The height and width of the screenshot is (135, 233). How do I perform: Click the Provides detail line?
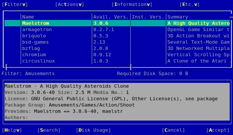[64, 111]
